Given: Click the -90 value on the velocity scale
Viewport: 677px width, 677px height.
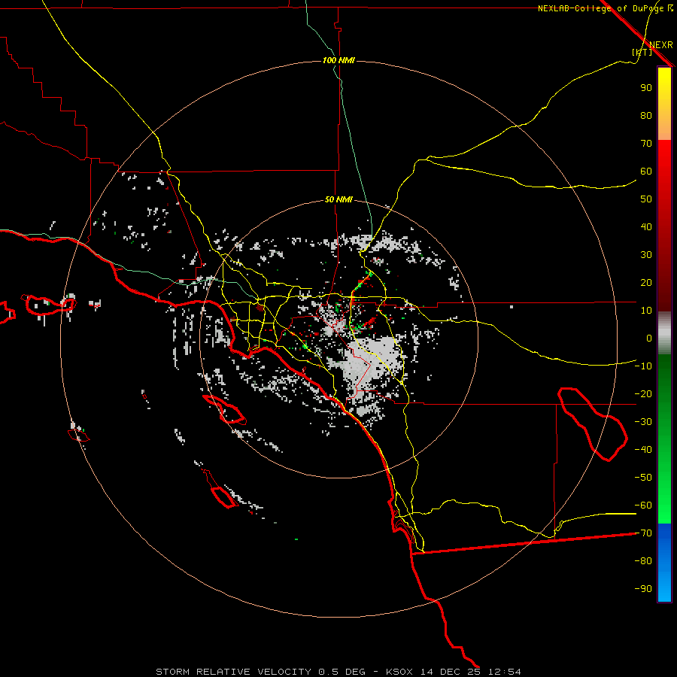Looking at the screenshot, I should tap(643, 588).
